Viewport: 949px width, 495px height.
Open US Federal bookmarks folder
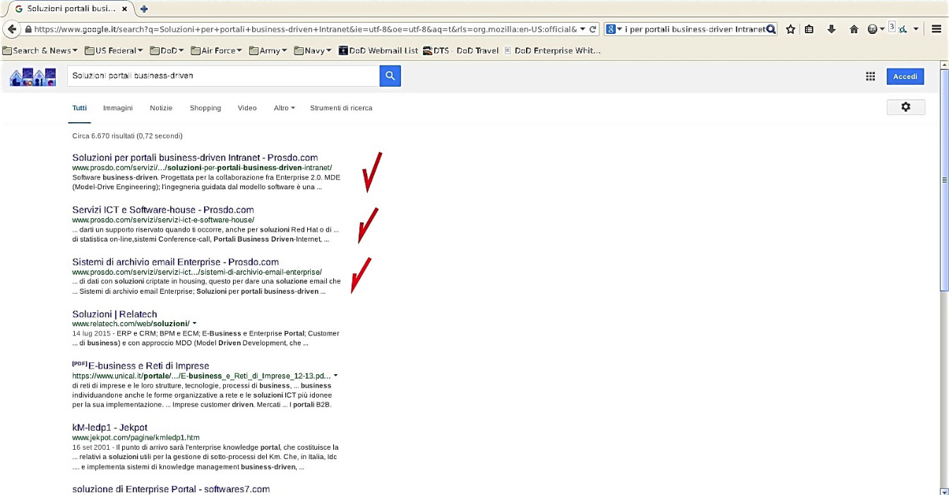pos(114,50)
